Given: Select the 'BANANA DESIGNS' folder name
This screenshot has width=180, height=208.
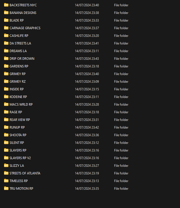Looking at the screenshot, I should click(x=23, y=13).
